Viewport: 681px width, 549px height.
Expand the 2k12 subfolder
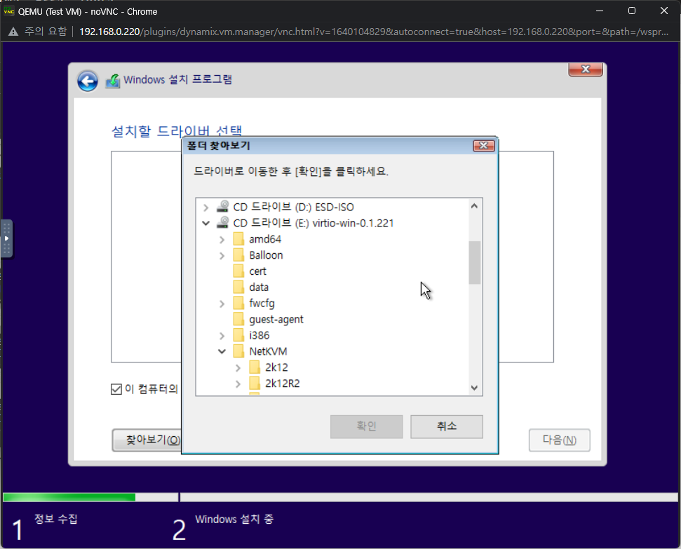click(238, 368)
